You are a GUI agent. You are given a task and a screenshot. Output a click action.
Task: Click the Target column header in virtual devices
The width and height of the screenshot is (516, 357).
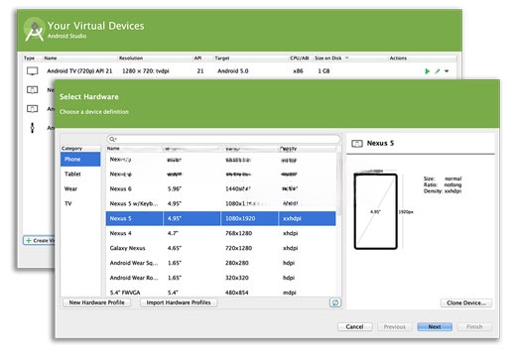pyautogui.click(x=222, y=59)
